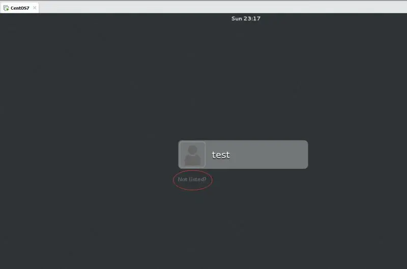The width and height of the screenshot is (407, 269).
Task: Click the "23:17" time in the top bar
Action: coord(252,18)
